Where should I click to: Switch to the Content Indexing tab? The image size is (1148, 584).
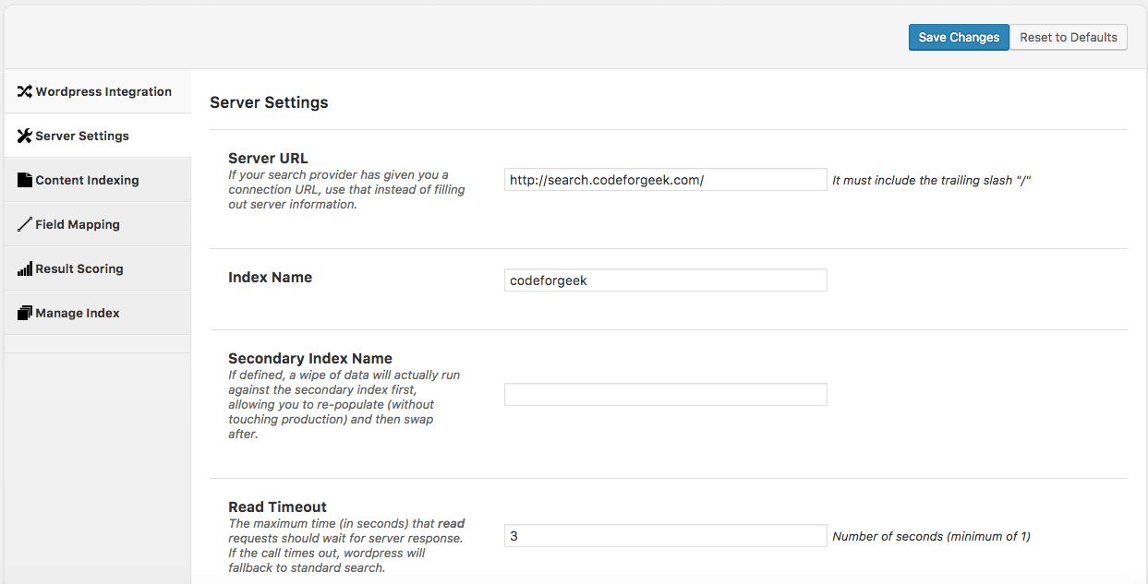coord(98,180)
